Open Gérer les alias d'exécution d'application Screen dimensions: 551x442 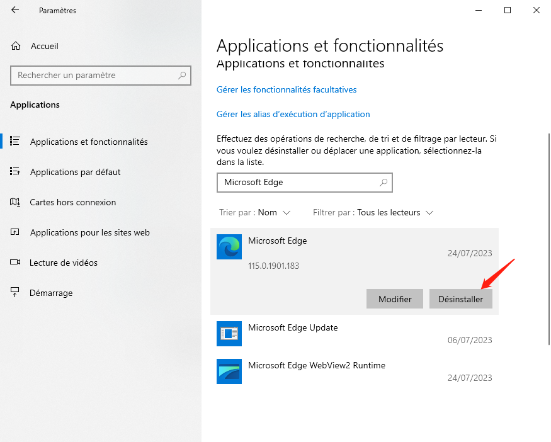click(293, 114)
